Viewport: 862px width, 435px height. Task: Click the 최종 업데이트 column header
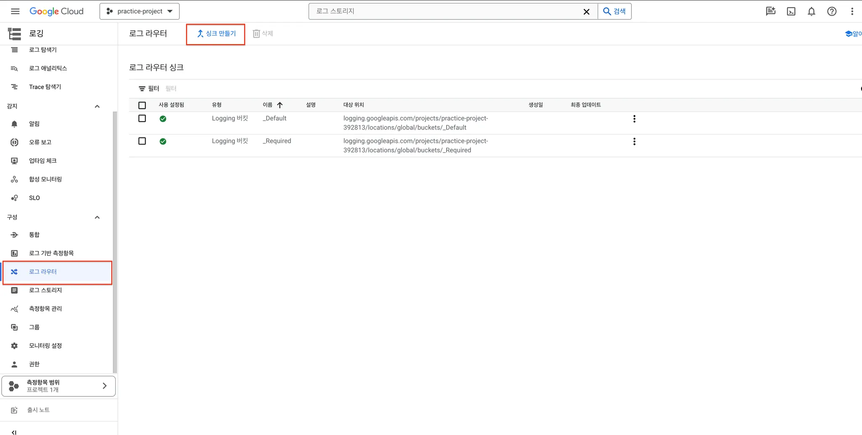click(586, 105)
